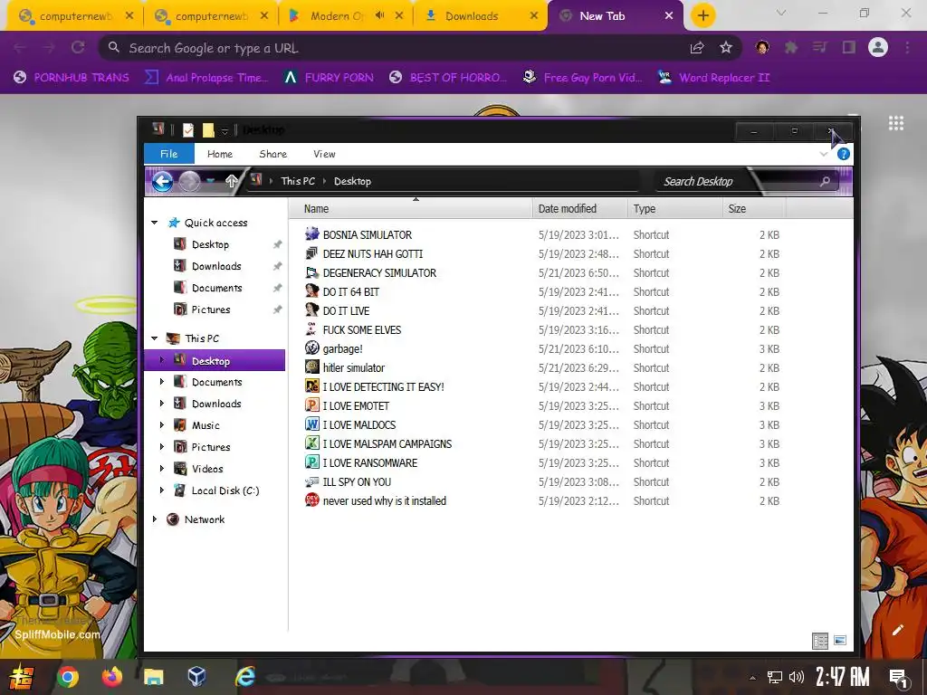This screenshot has height=695, width=927.
Task: Select the I LOVE EMOTET PowerPoint icon
Action: tap(312, 405)
